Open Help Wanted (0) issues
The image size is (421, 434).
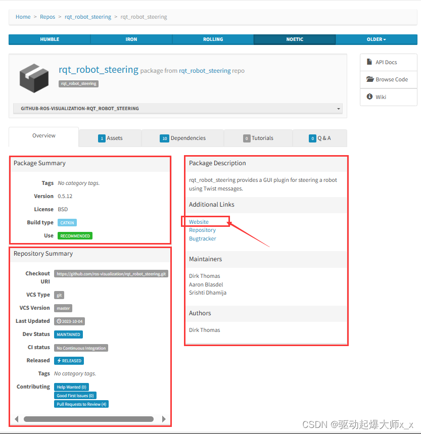click(71, 387)
